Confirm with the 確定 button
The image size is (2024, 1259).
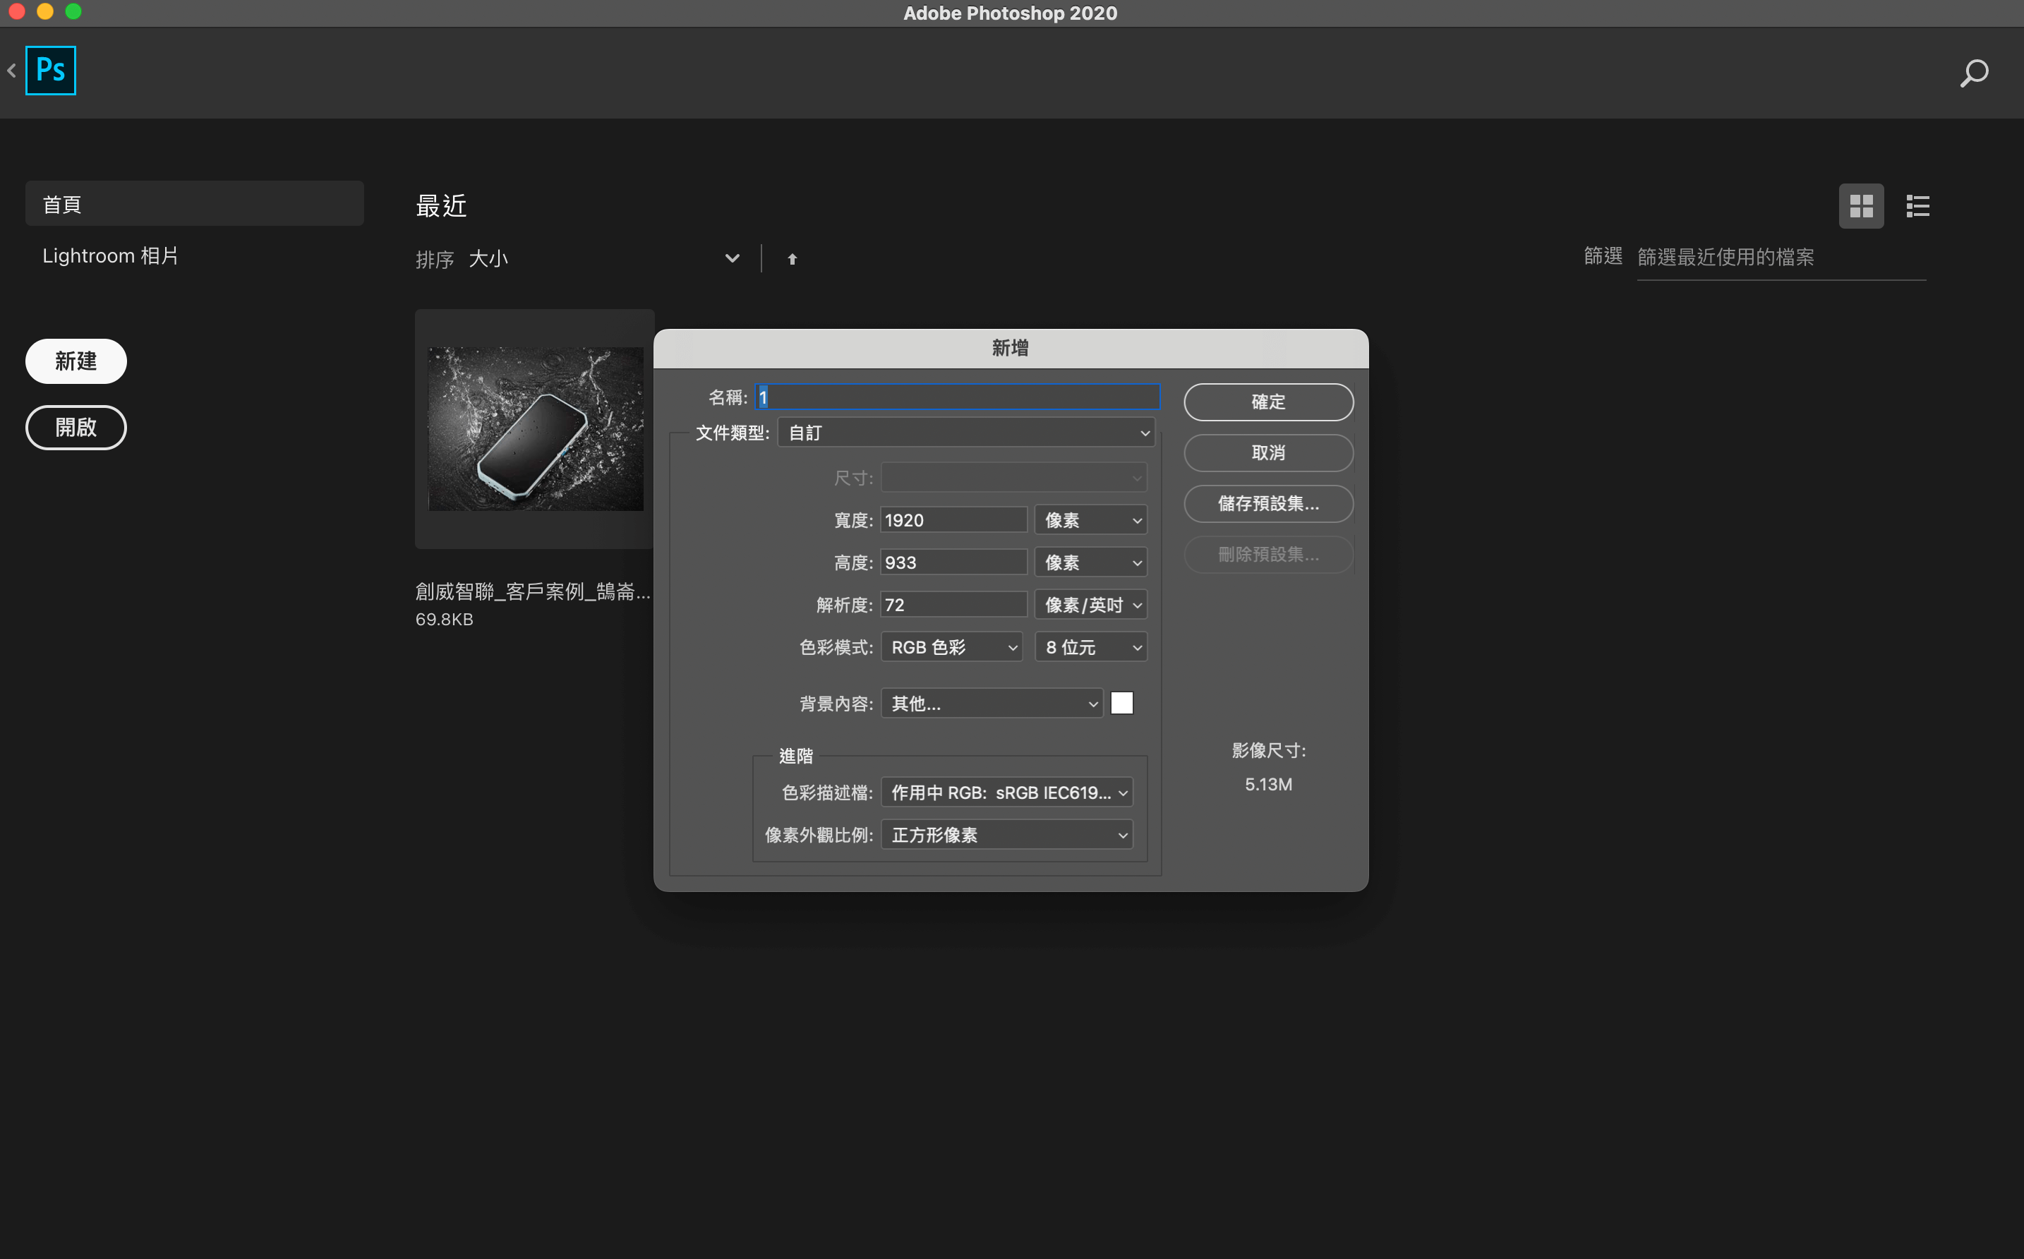[x=1268, y=402]
